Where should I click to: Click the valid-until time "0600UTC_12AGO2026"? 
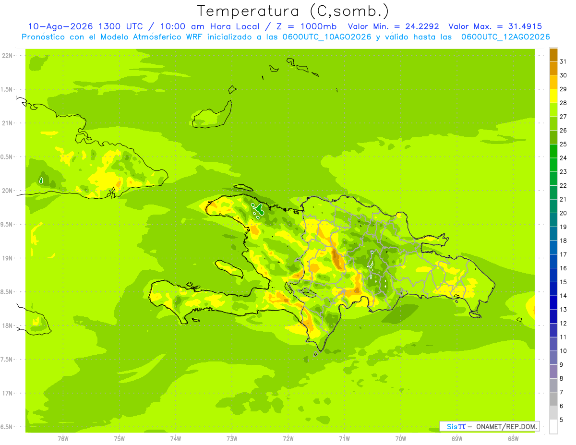coord(505,36)
